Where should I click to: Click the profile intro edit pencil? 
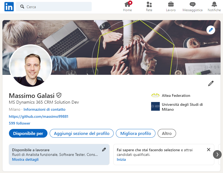tap(211, 84)
